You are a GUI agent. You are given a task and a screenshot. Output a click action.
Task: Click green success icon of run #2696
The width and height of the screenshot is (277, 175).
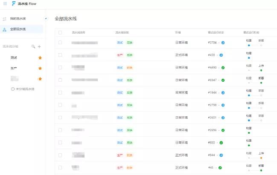pyautogui.click(x=223, y=130)
